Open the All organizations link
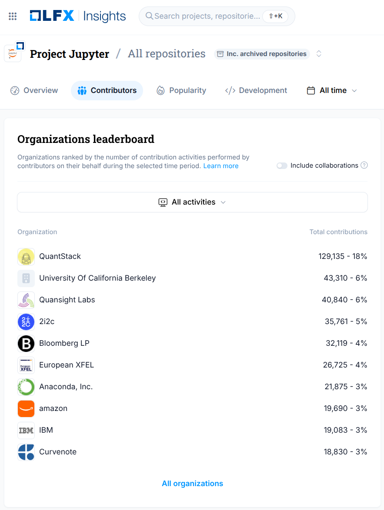Viewport: 384px width, 510px height. pyautogui.click(x=193, y=484)
